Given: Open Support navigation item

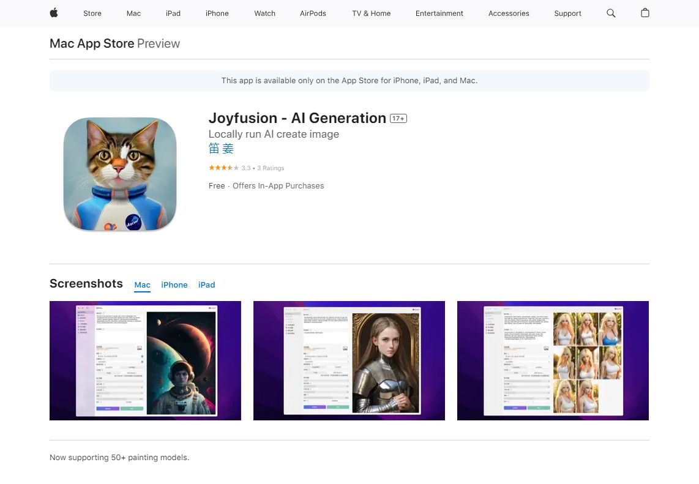Looking at the screenshot, I should (x=567, y=13).
